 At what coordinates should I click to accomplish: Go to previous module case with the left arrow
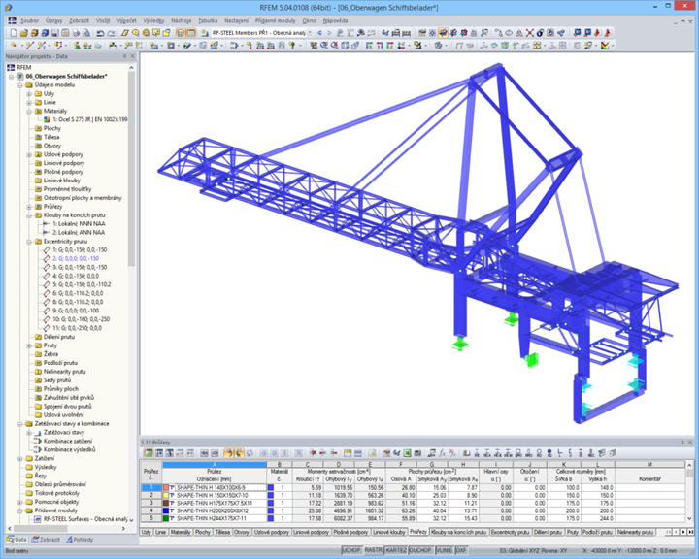click(319, 33)
